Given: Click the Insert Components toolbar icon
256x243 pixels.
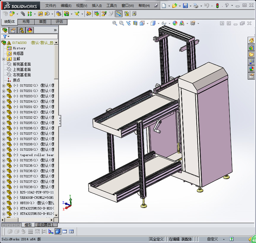Looking at the screenshot, I should (x=12, y=14).
